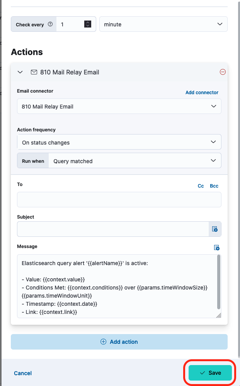Click the envelope icon in the action header
The image size is (240, 386).
tap(34, 72)
